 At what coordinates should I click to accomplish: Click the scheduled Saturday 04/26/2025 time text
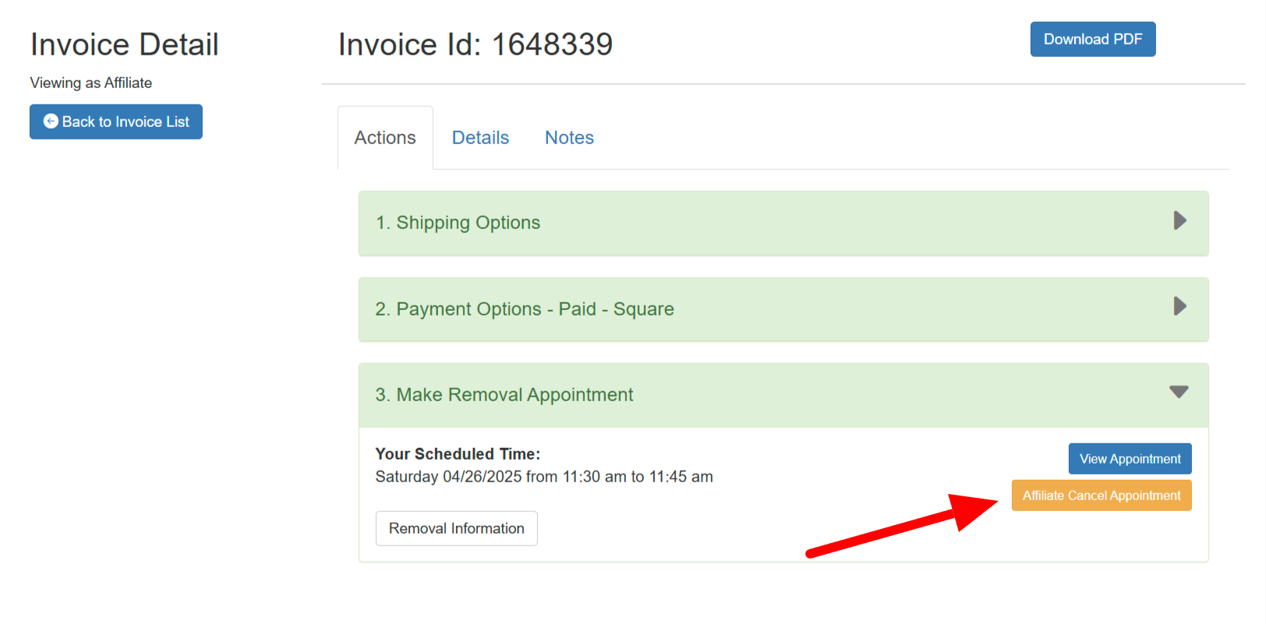coord(543,477)
